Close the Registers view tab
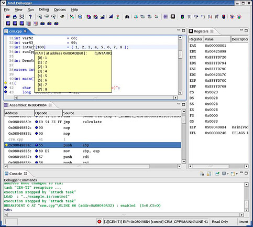The width and height of the screenshot is (253, 227). coord(212,31)
